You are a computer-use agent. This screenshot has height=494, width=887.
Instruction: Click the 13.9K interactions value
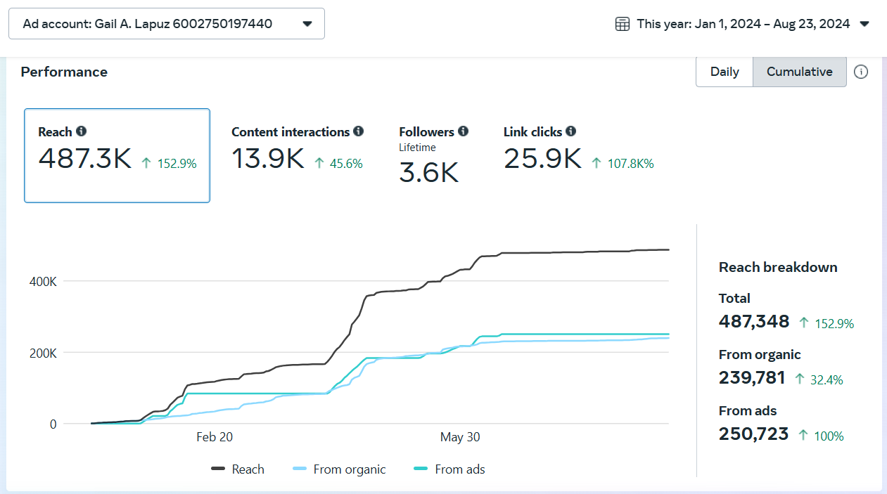pos(268,159)
